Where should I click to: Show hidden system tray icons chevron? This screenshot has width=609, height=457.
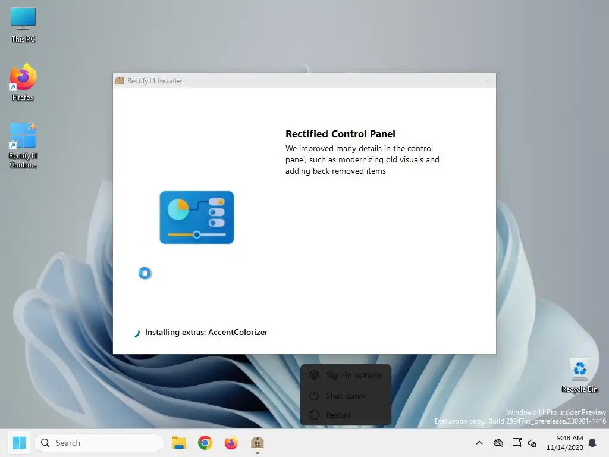click(x=479, y=443)
